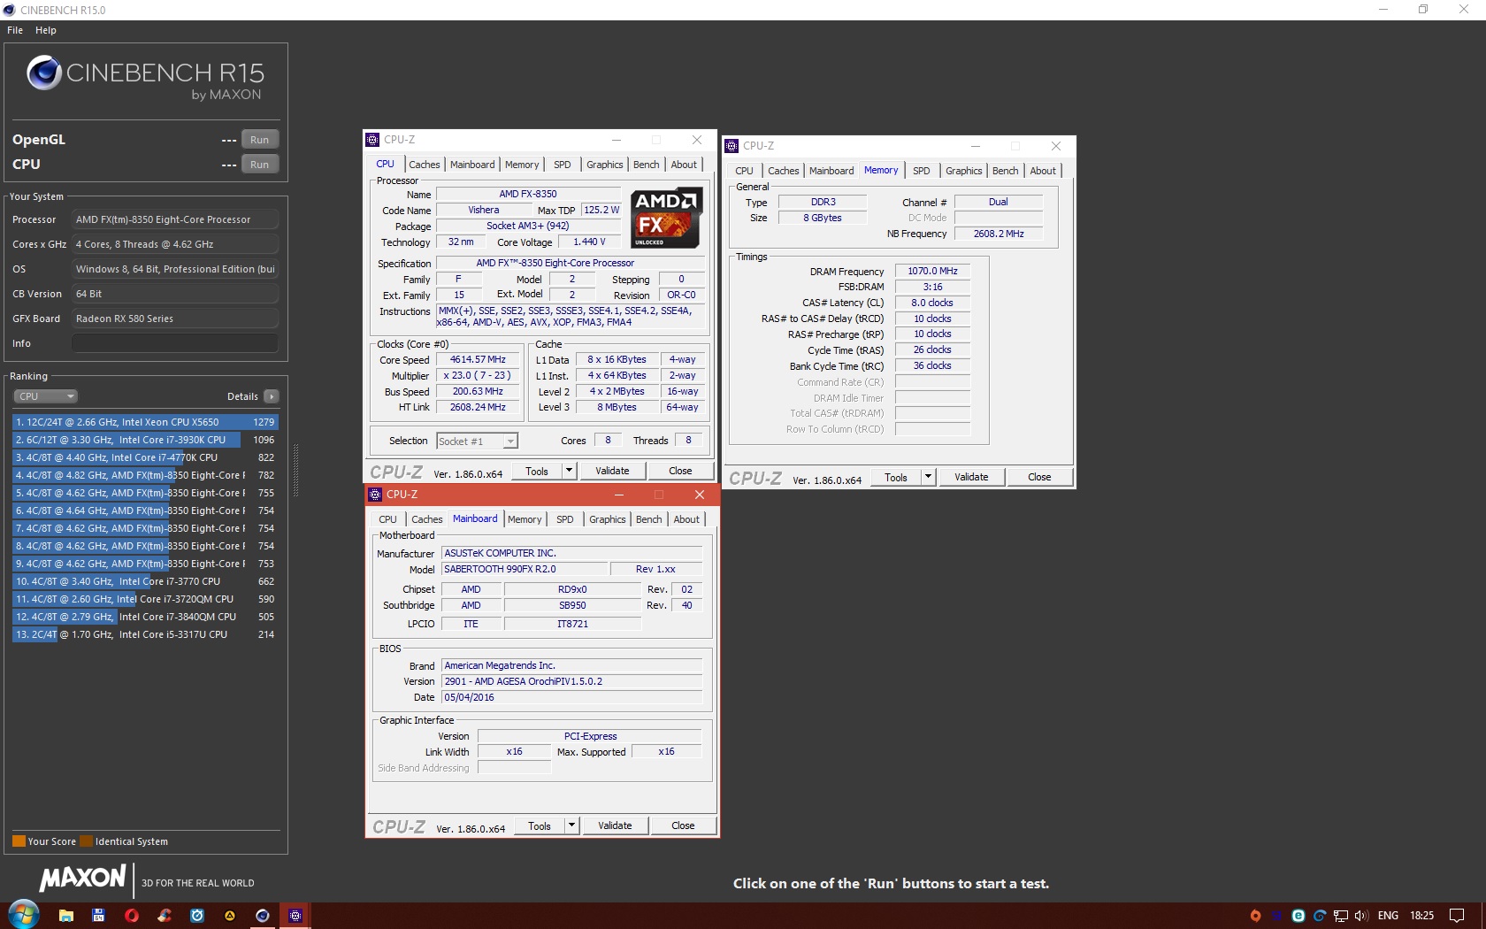Run the CPU benchmark
1486x929 pixels.
(259, 165)
